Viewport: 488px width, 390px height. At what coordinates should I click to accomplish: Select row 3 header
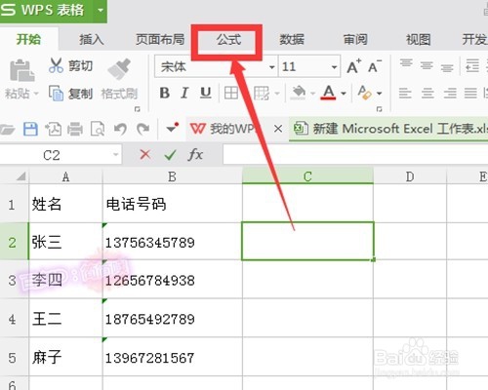pos(14,280)
